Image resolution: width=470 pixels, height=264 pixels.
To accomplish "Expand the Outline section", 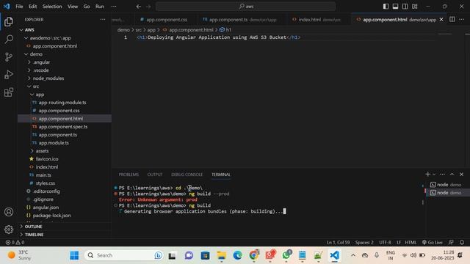I will coord(65,227).
